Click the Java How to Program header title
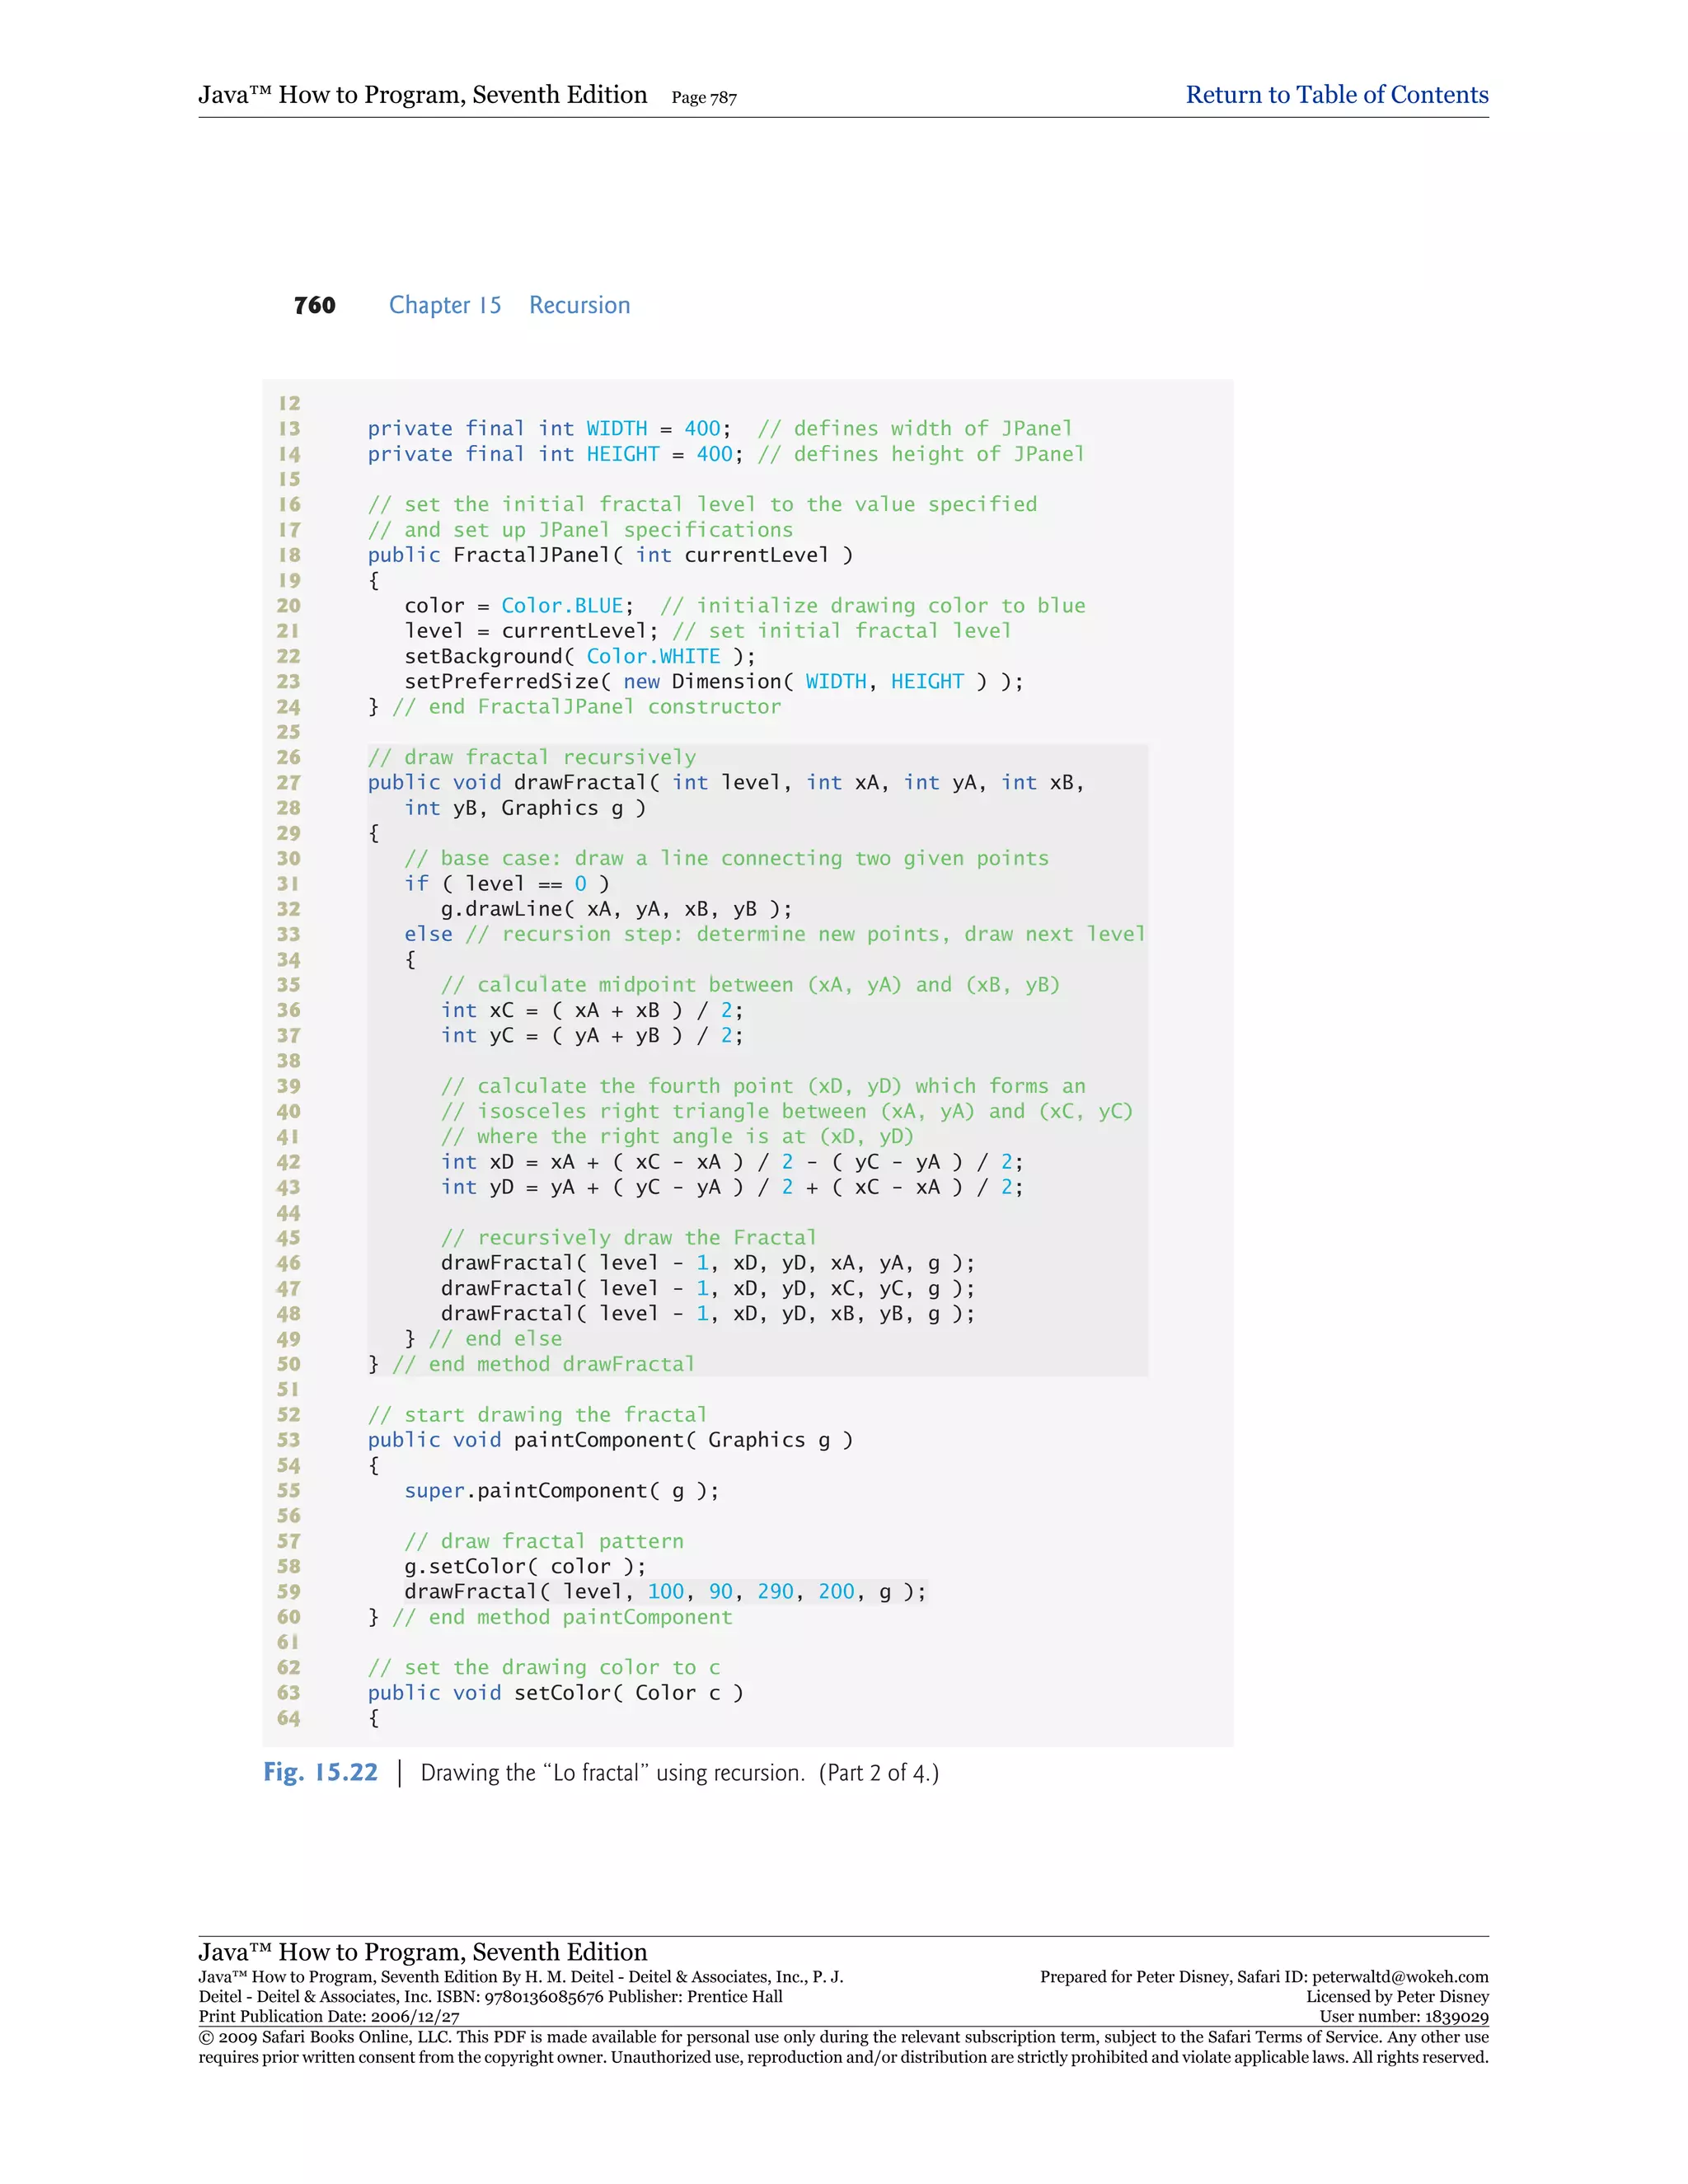1688x2184 pixels. point(422,95)
